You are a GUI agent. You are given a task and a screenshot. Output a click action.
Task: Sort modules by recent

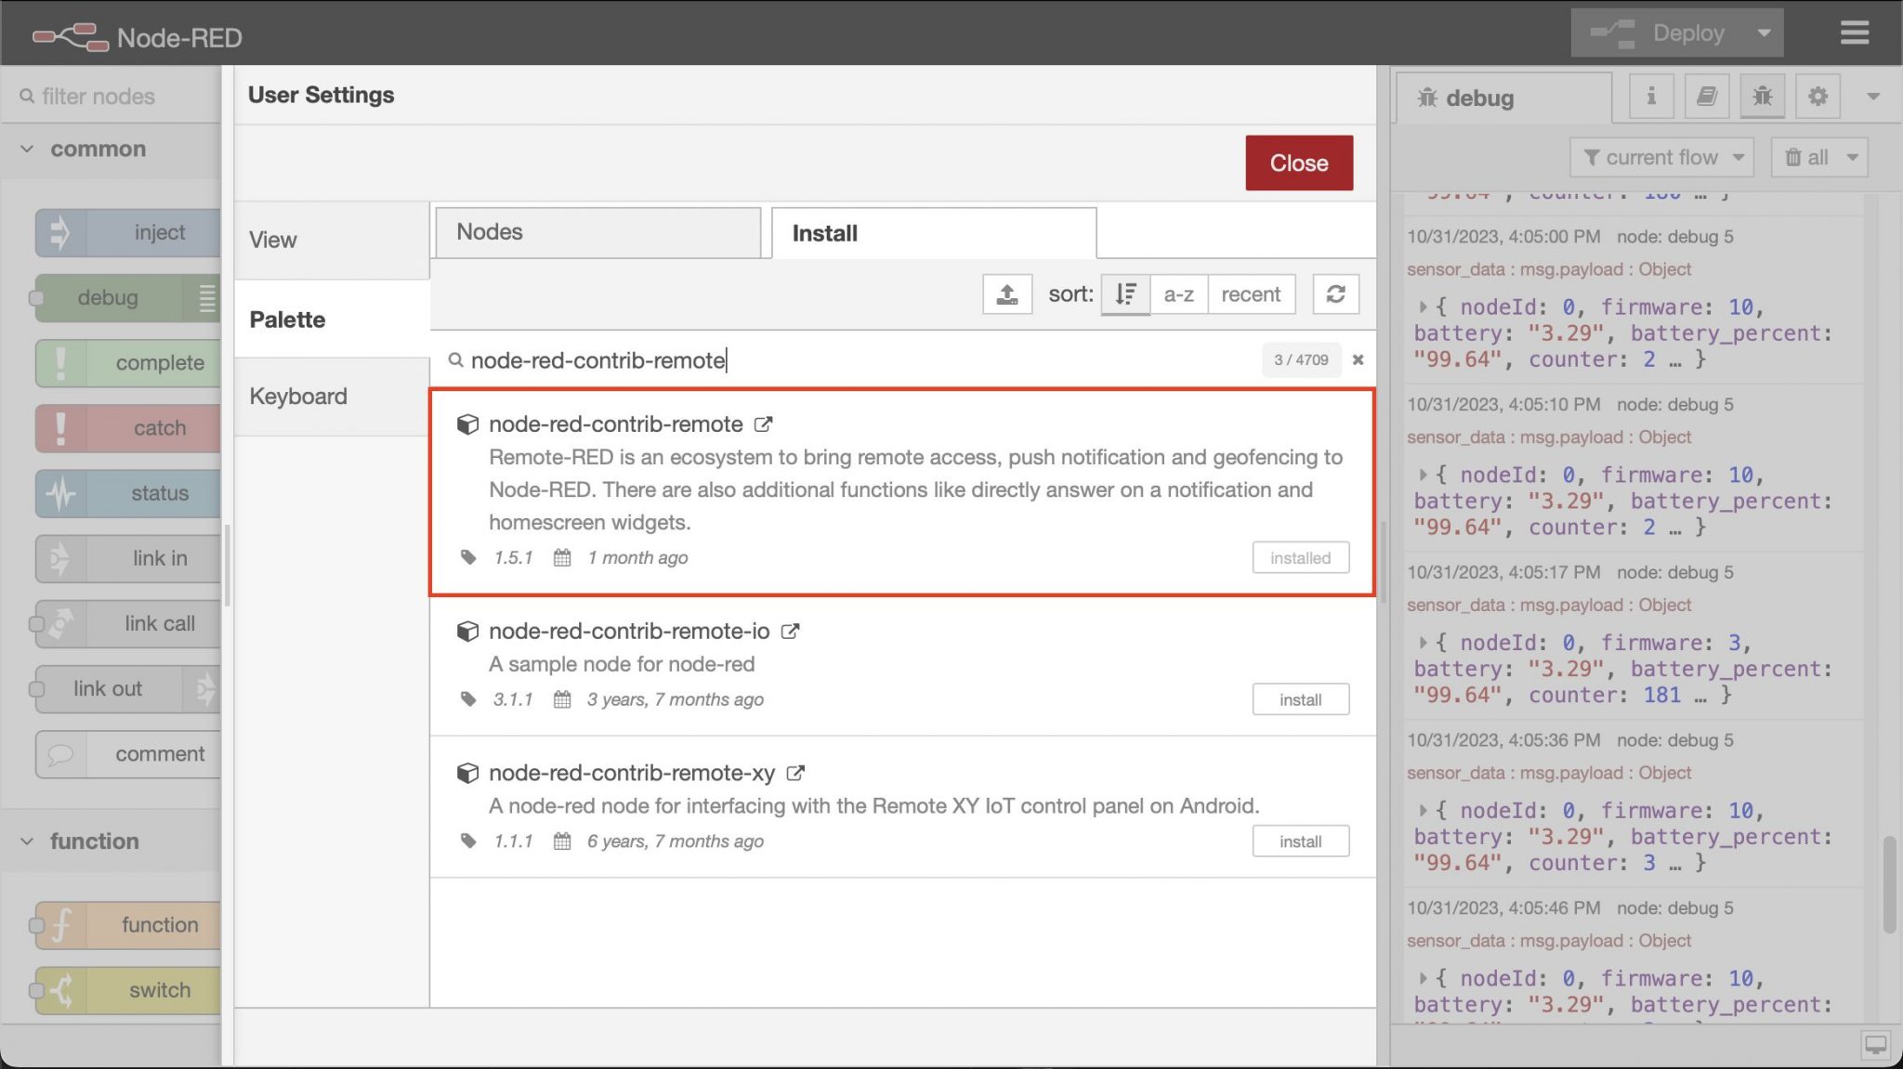click(x=1251, y=294)
